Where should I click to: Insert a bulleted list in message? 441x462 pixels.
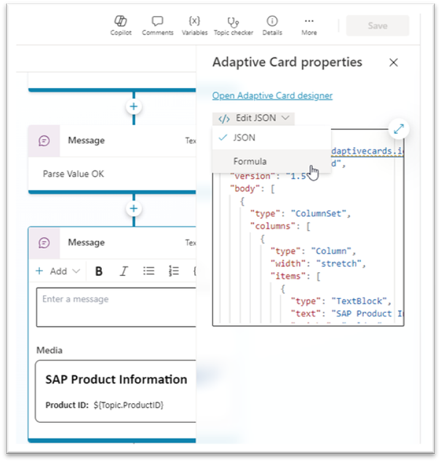149,271
